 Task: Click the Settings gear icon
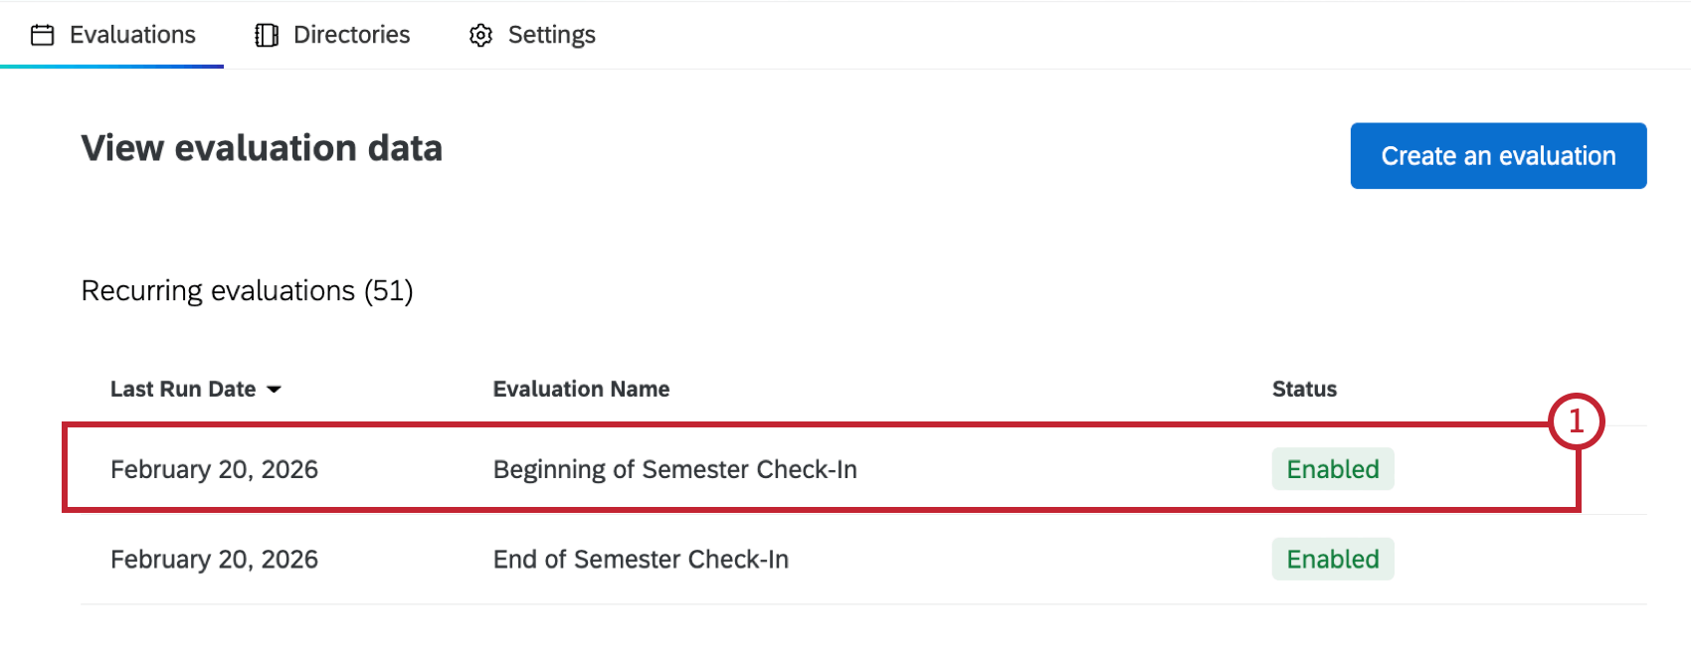click(481, 36)
